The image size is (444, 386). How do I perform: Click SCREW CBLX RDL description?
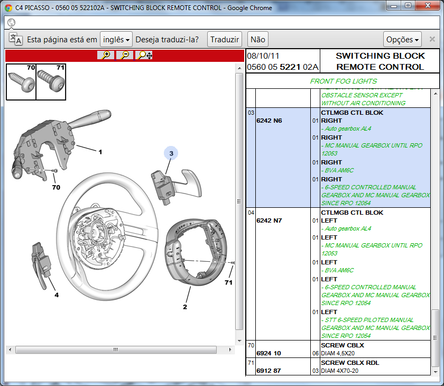tap(350, 363)
